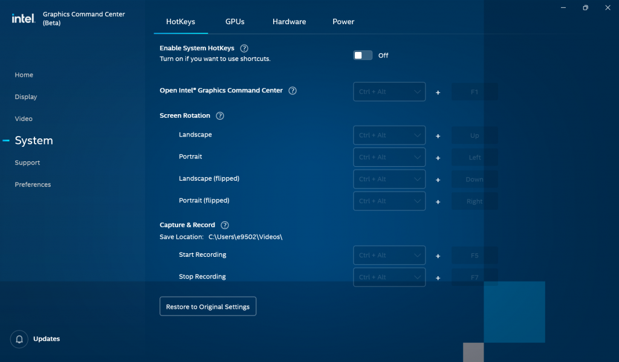
Task: Expand the Landscape modifier key dropdown
Action: click(389, 135)
